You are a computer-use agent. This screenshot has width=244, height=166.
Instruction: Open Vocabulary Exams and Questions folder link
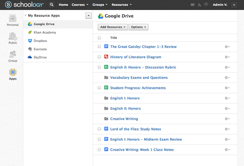pos(139,77)
